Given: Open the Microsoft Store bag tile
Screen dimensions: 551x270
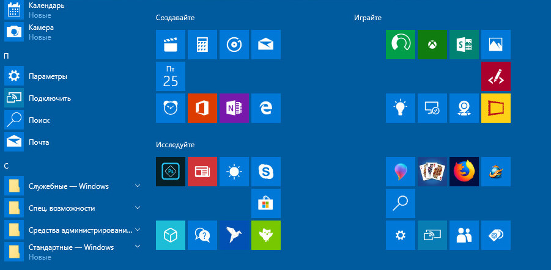Looking at the screenshot, I should pos(266,203).
